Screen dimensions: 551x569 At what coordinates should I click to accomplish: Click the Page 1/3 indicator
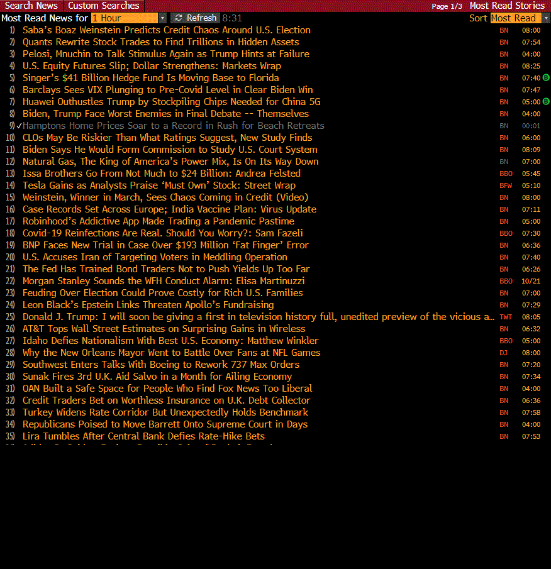click(447, 6)
